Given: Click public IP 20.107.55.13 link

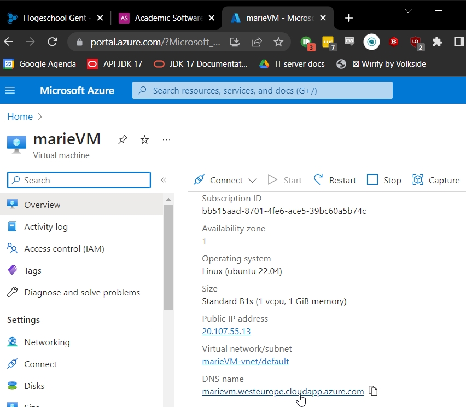Looking at the screenshot, I should (226, 331).
